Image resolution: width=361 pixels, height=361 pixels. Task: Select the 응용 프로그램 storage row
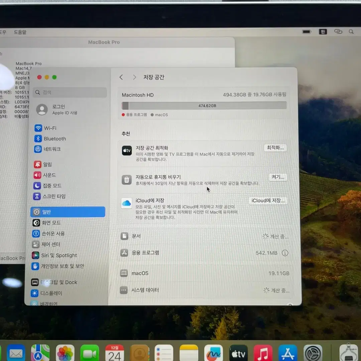pyautogui.click(x=205, y=253)
